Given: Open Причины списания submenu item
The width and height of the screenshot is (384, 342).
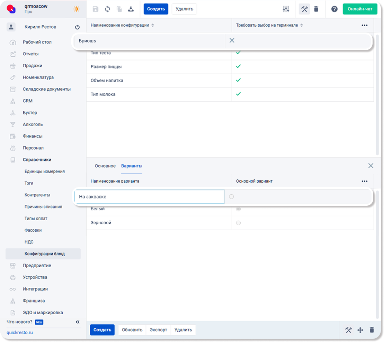Looking at the screenshot, I should 43,206.
